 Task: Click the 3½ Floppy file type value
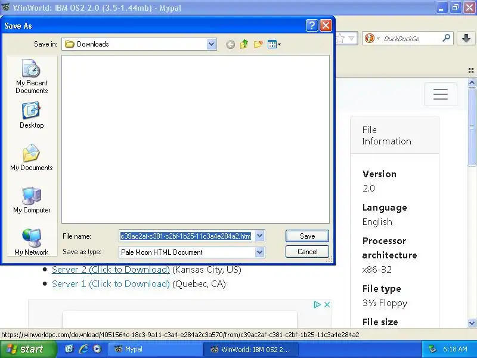tap(385, 303)
